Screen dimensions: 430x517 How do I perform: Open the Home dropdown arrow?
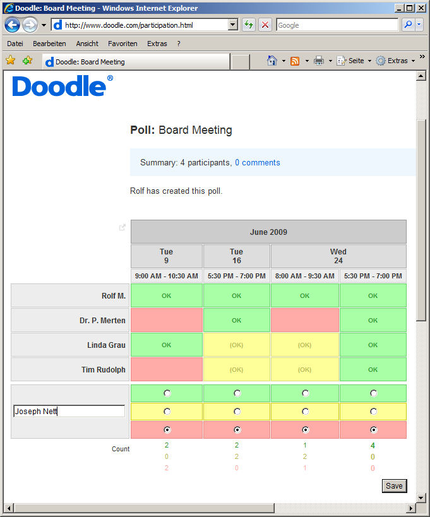click(x=284, y=61)
